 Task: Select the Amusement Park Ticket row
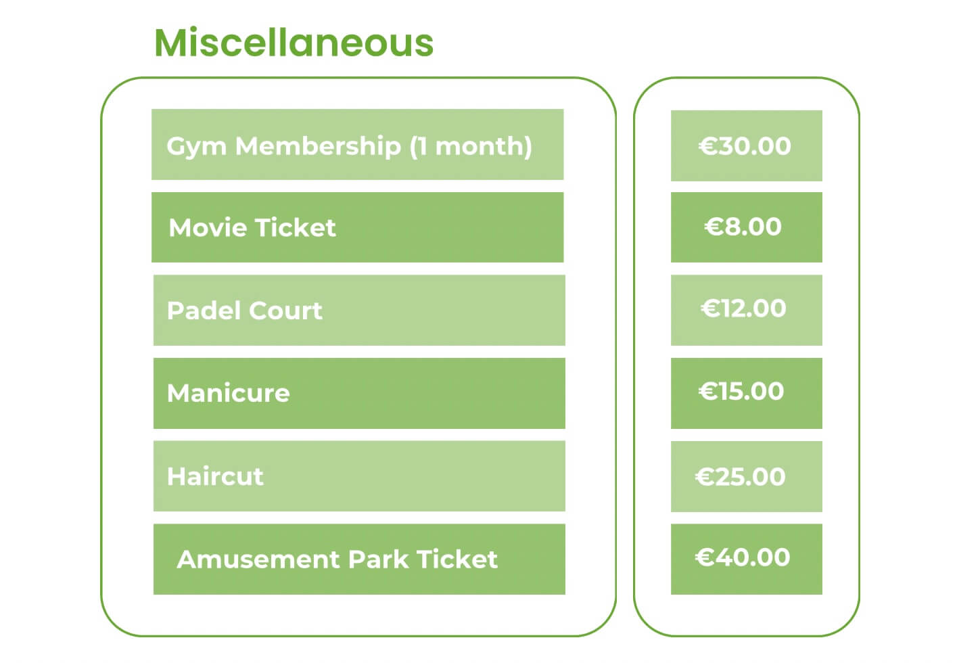359,559
